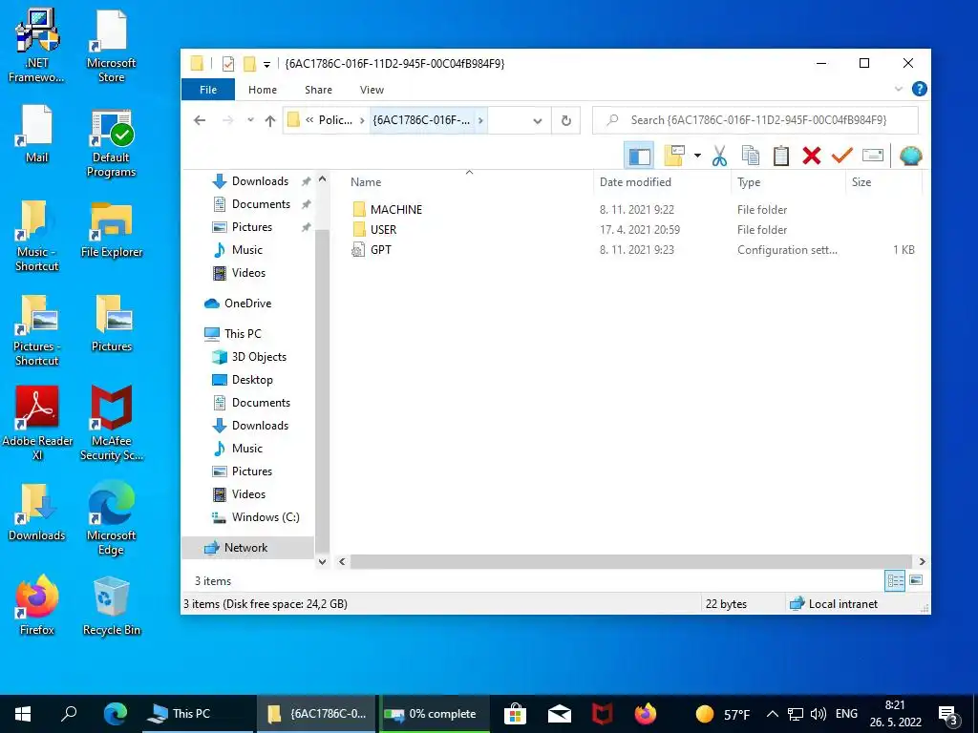The width and height of the screenshot is (978, 733).
Task: Click the Properties quick access icon in the title bar
Action: (x=228, y=64)
